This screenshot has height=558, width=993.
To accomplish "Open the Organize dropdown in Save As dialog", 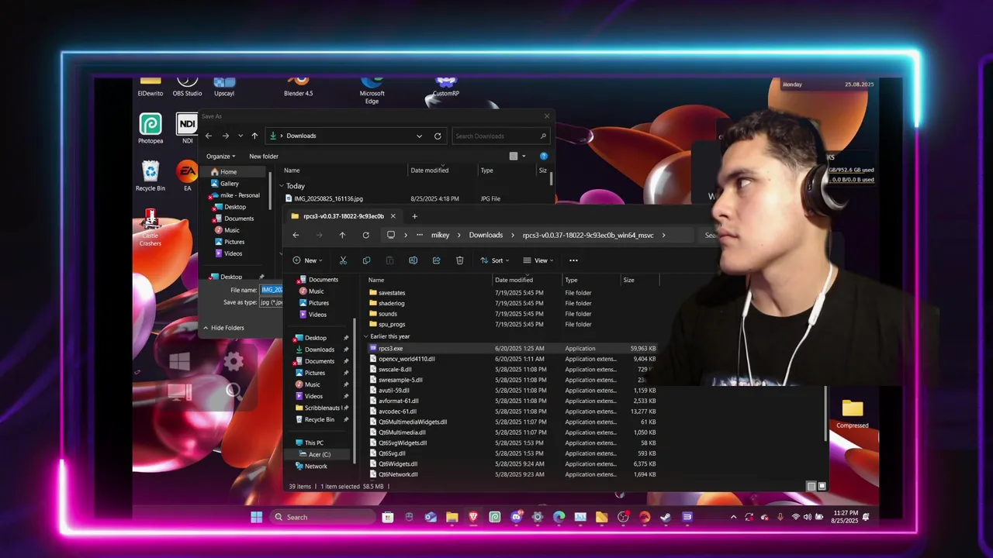I will pos(220,156).
